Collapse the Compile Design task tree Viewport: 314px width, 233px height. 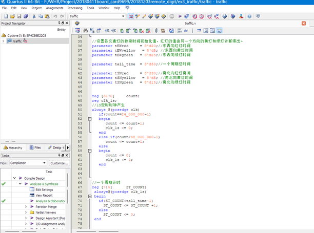coord(14,178)
